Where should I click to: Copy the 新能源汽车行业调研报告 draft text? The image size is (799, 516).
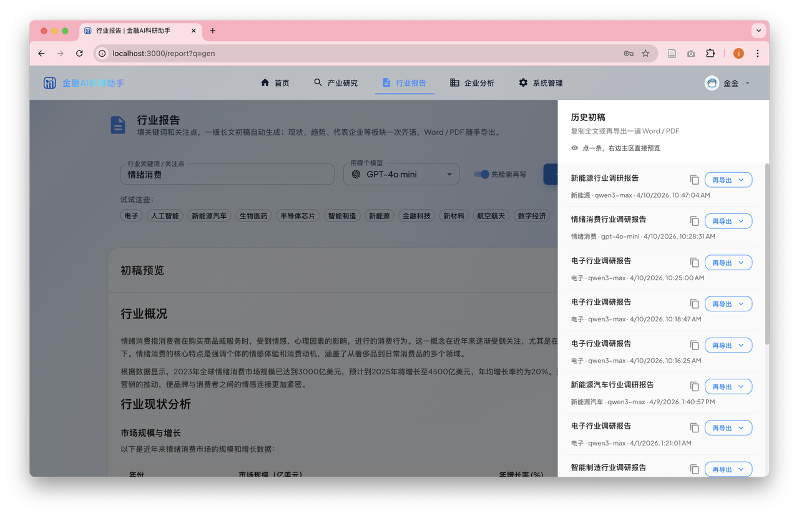[x=694, y=387]
